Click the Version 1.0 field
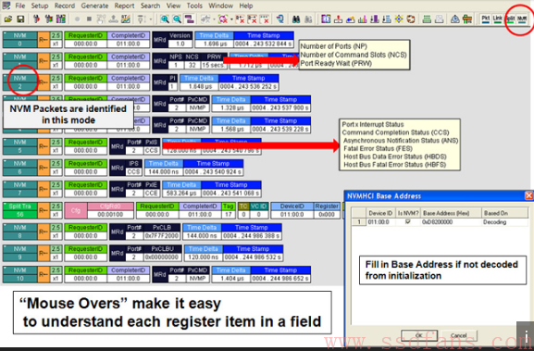This screenshot has height=351, width=534. (180, 40)
